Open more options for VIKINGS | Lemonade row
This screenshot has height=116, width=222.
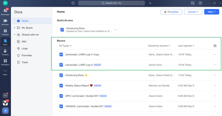[x=215, y=106]
